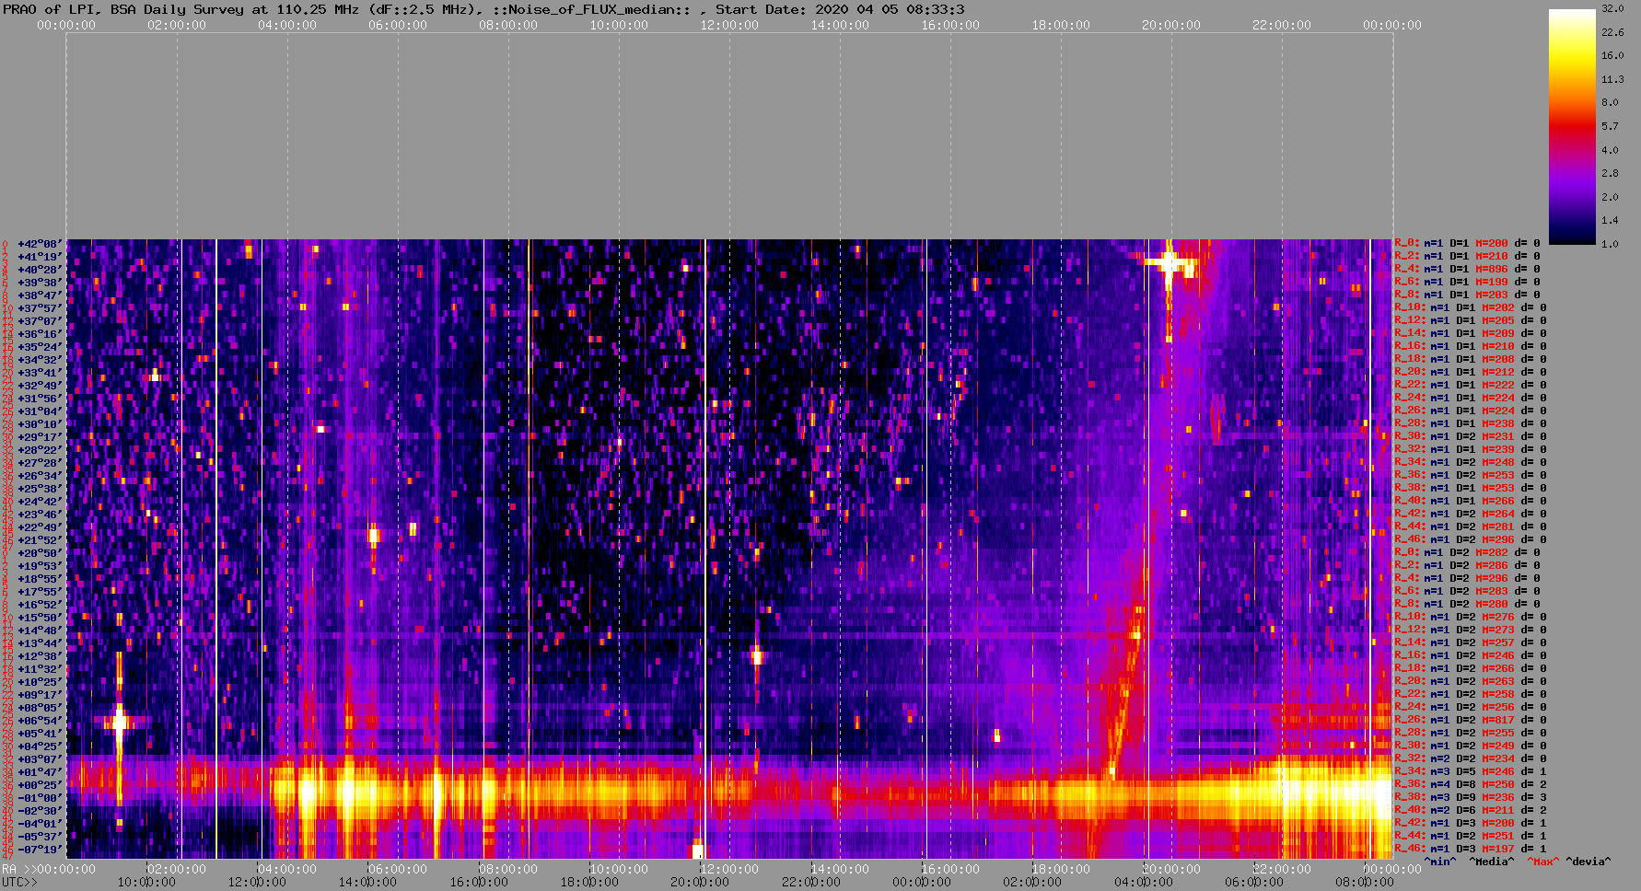Click the 4.0 value on the color scale
Screen dimensions: 1641x891
[1610, 149]
